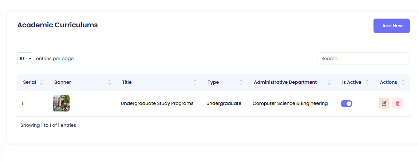Click the delete trash icon in Actions
This screenshot has height=161, width=419.
click(x=398, y=103)
